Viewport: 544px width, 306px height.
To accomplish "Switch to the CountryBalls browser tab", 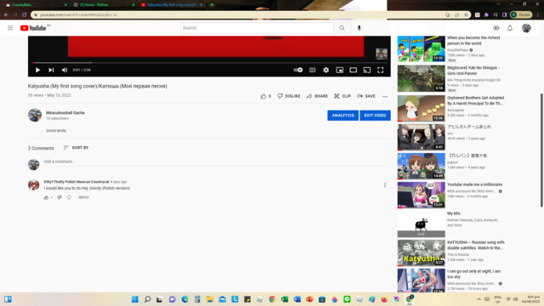I will pos(36,5).
